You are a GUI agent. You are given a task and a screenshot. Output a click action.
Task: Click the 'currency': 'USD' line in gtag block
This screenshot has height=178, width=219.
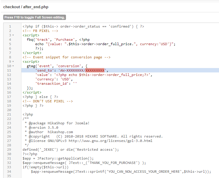click(x=54, y=79)
